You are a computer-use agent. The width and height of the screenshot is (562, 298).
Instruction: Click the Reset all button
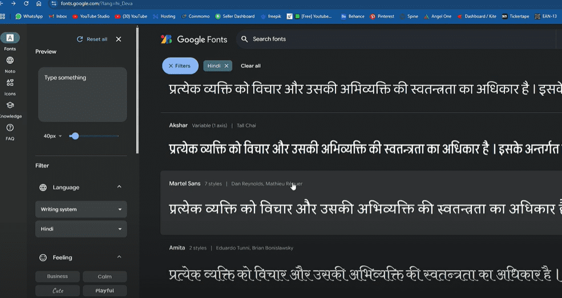click(92, 39)
